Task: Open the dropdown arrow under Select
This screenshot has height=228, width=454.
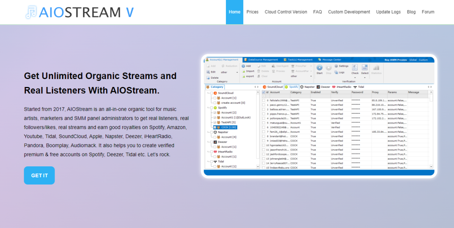Action: tap(365, 77)
